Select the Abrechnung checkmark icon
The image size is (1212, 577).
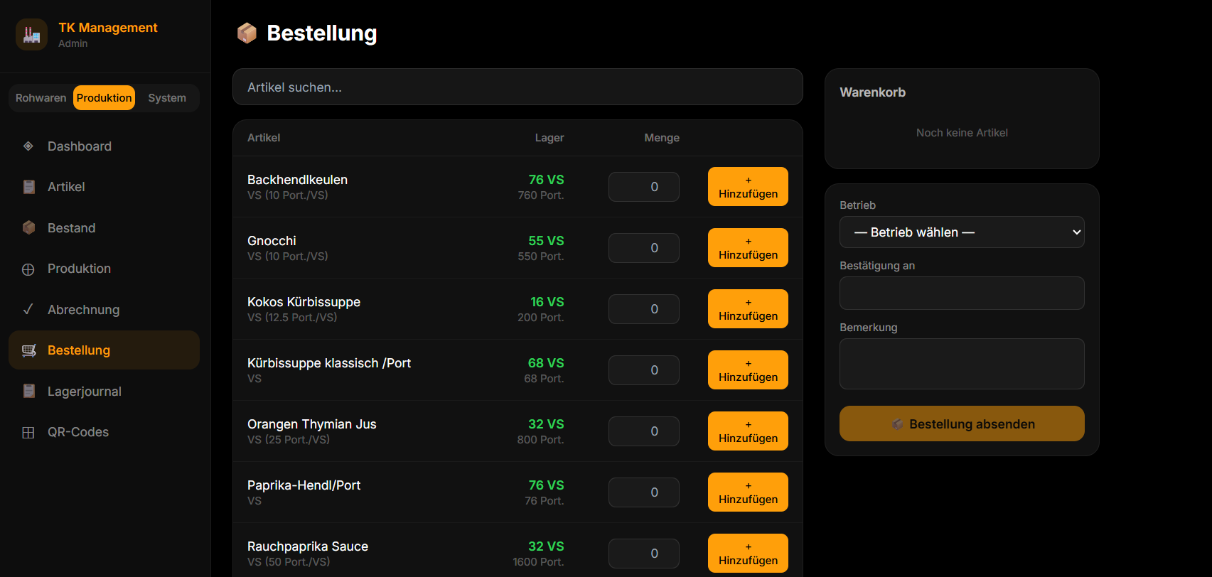(28, 309)
